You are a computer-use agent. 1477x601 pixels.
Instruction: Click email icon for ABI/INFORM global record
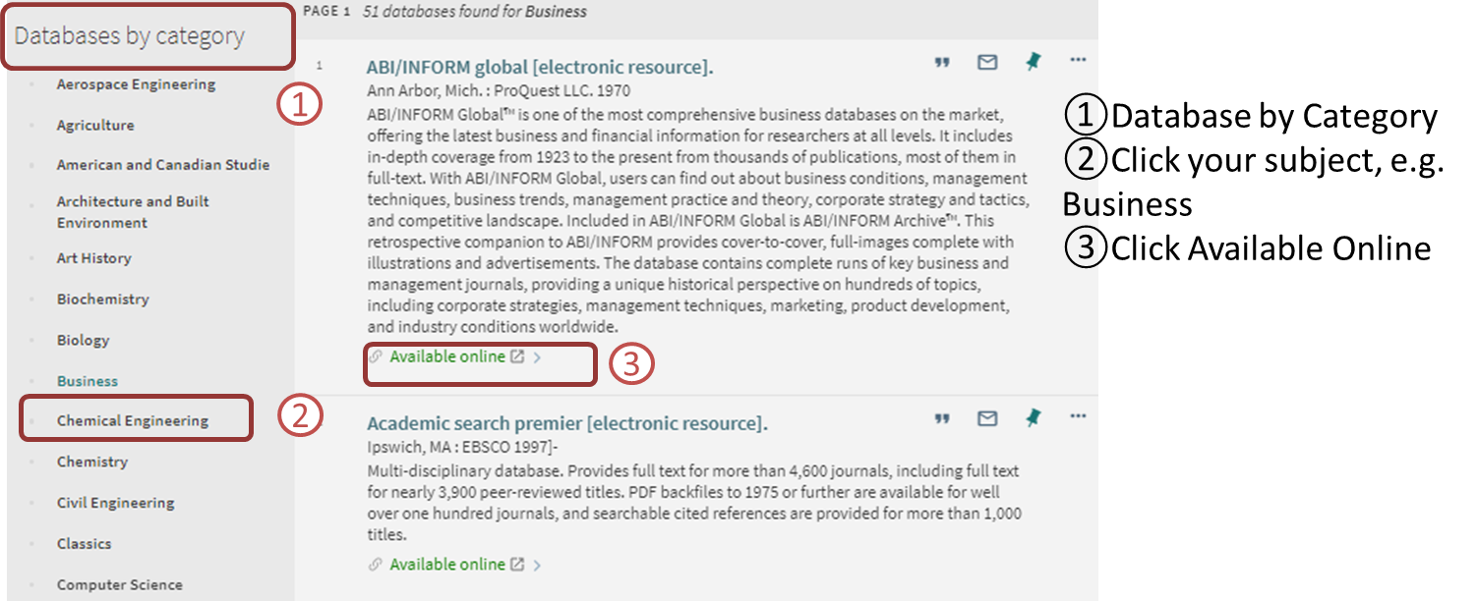pyautogui.click(x=987, y=63)
